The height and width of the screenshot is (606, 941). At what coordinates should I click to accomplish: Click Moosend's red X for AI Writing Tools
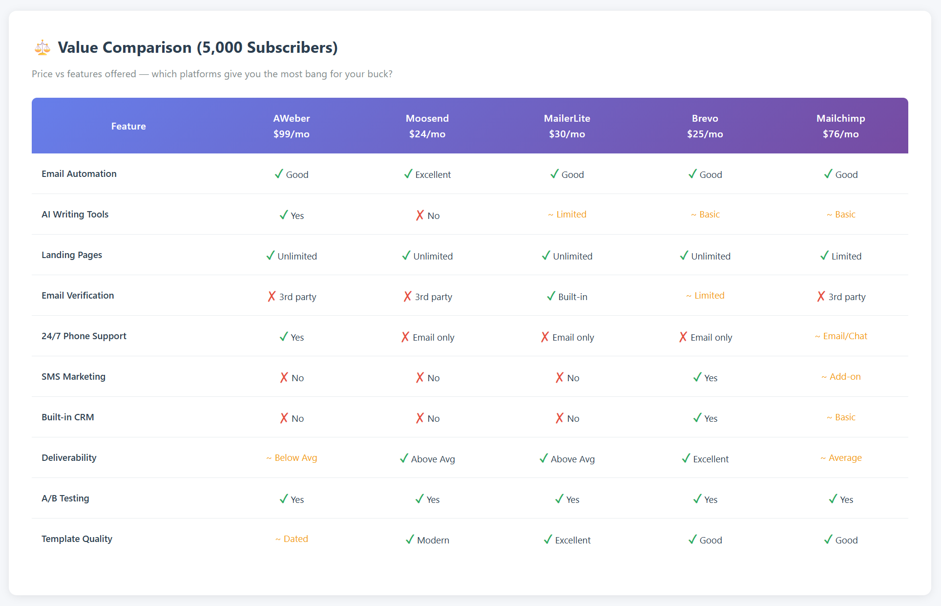(x=419, y=215)
